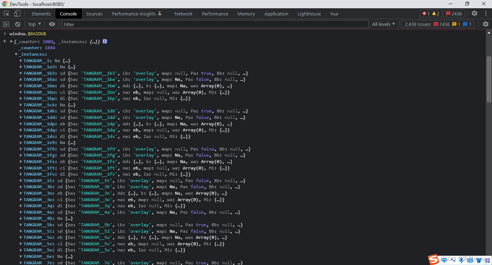Expand the TANGRAM__1dd entry
The height and width of the screenshot is (265, 492).
21,117
